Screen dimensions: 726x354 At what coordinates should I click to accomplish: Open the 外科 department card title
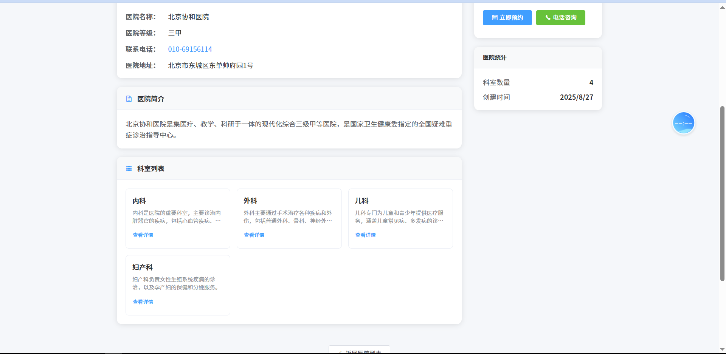(250, 201)
